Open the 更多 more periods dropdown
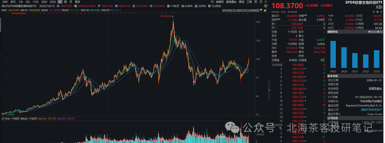The width and height of the screenshot is (385, 143). click(78, 2)
